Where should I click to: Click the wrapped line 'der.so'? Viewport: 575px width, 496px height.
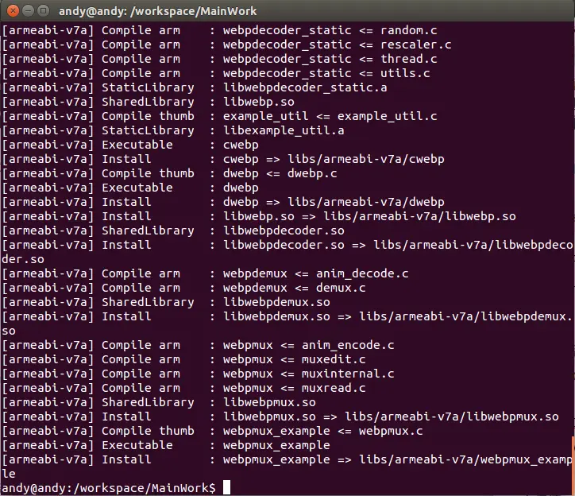[23, 259]
